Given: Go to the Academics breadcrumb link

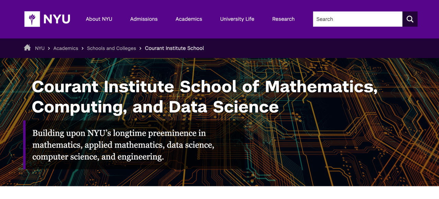Looking at the screenshot, I should click(x=66, y=48).
